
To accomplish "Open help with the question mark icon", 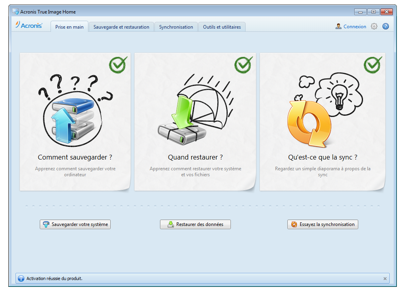I will pyautogui.click(x=385, y=27).
